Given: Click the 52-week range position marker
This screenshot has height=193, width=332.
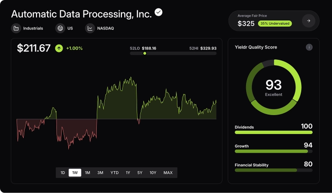Looking at the screenshot, I should [x=145, y=53].
